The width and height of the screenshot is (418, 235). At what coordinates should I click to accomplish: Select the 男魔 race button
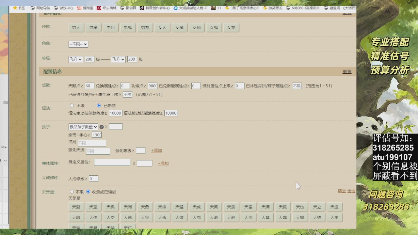pyautogui.click(x=93, y=27)
